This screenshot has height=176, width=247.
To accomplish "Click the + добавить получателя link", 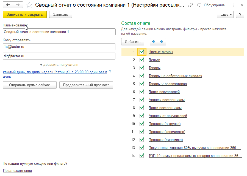I will [59, 65].
